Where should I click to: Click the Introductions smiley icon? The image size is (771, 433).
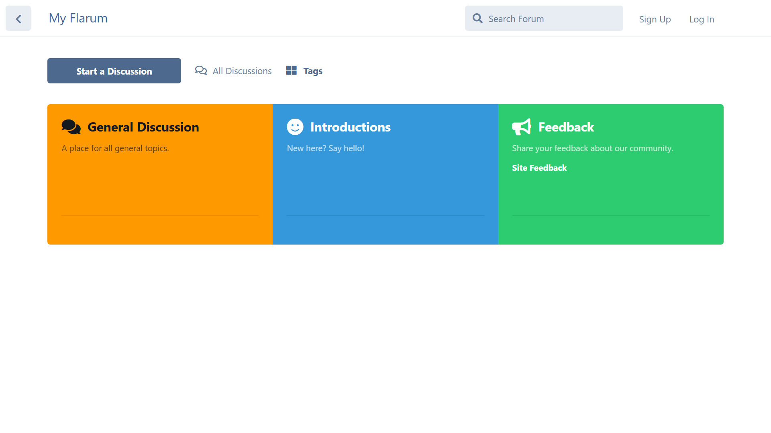pos(295,127)
